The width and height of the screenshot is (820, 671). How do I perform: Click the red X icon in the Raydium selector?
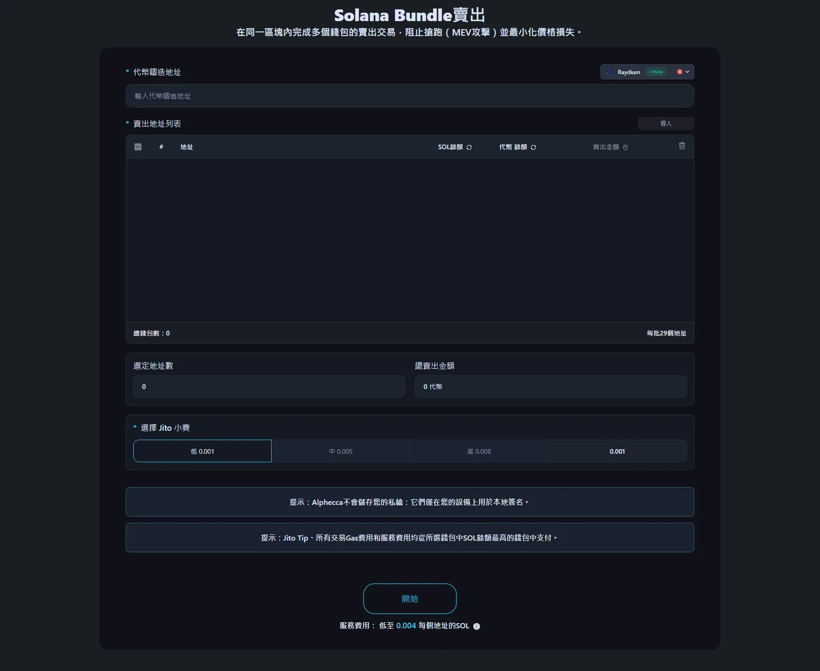(679, 72)
